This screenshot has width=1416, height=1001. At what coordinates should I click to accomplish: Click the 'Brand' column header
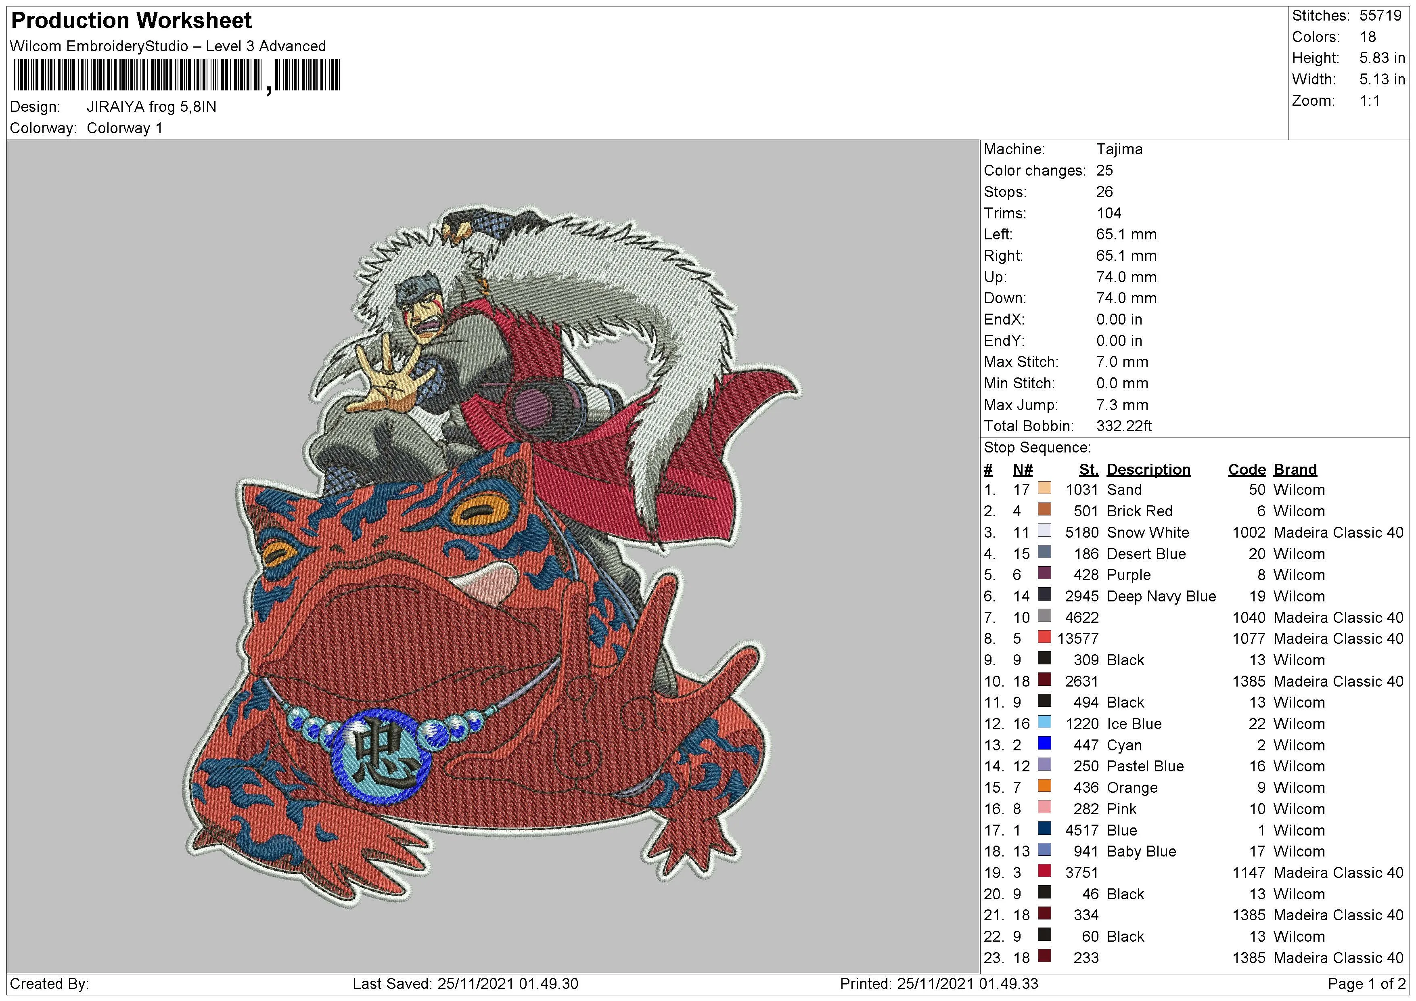click(1295, 469)
